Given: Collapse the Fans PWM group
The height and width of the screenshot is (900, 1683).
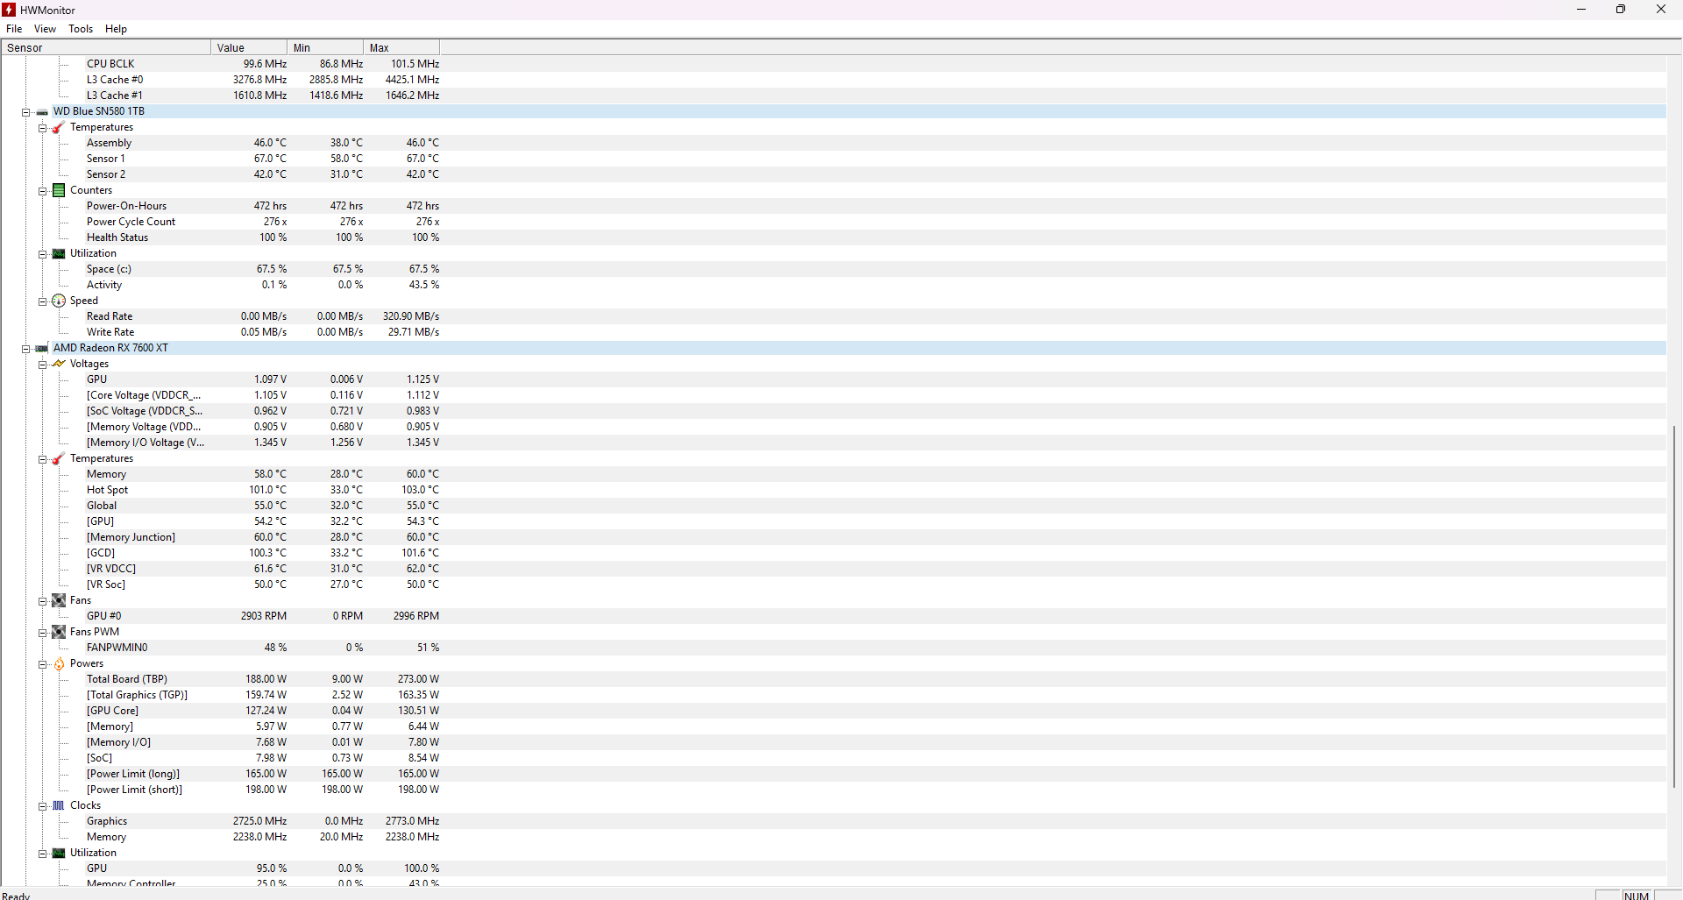Looking at the screenshot, I should point(42,633).
